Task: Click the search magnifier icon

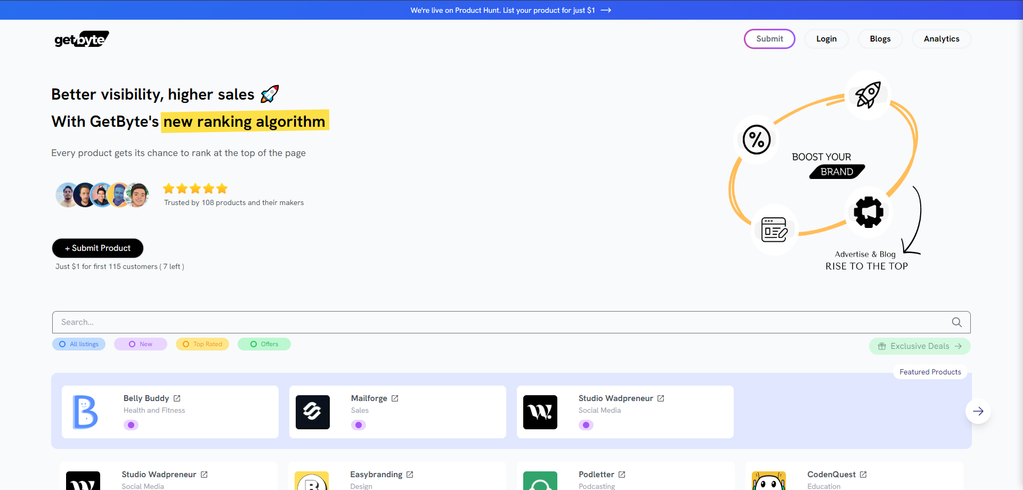Action: [x=956, y=322]
